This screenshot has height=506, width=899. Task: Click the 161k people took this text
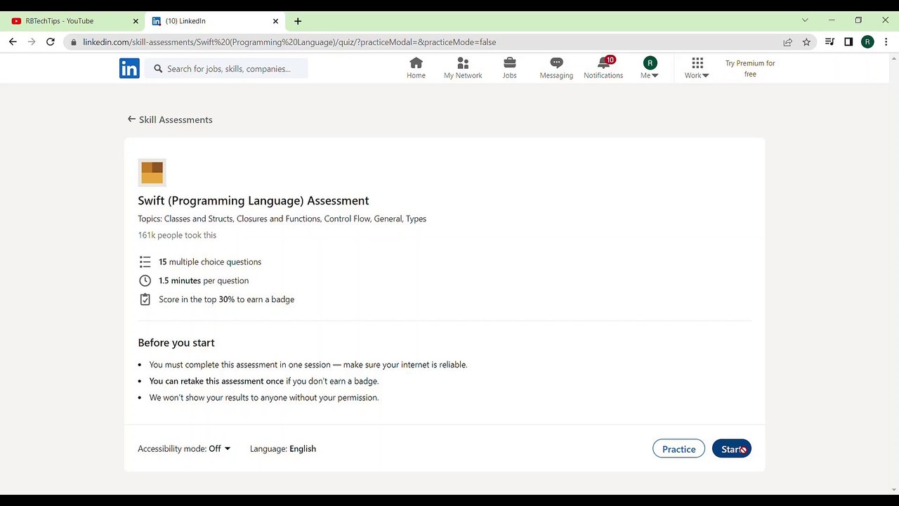[177, 235]
